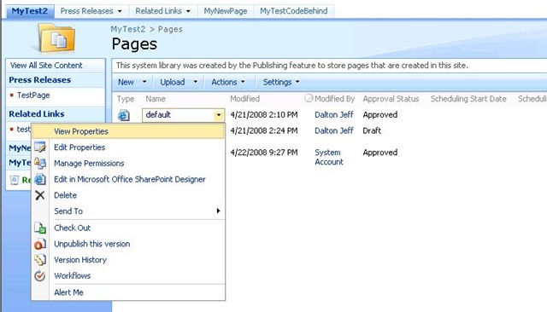Click the page type icon for default

point(124,115)
